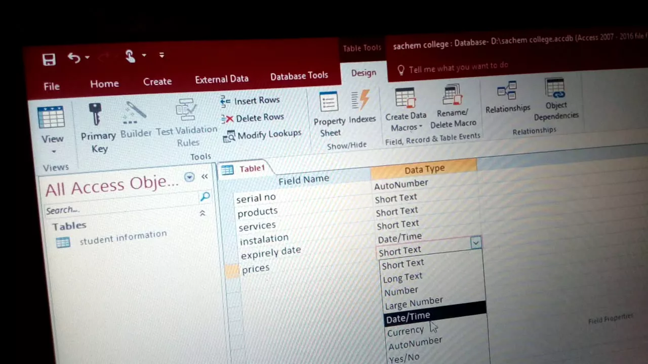Collapse the Tables group chevron

tap(202, 213)
